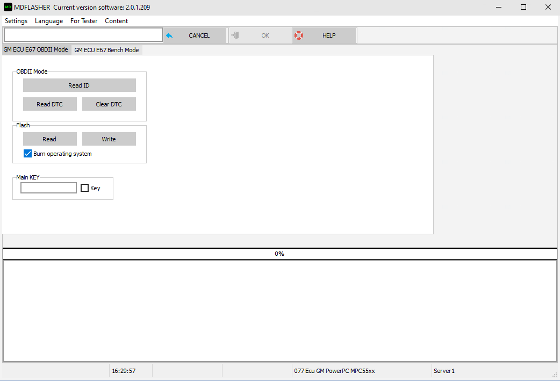Viewport: 560px width, 381px height.
Task: Open the Content menu
Action: (x=116, y=21)
